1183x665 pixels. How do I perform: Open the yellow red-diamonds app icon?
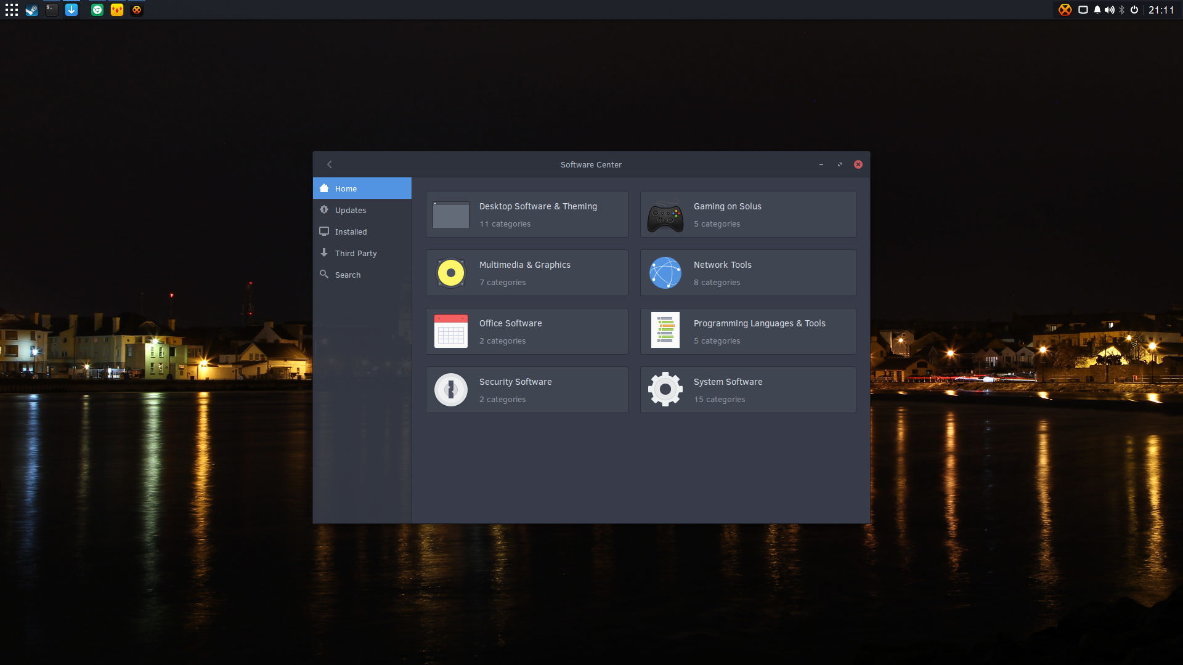click(x=117, y=10)
